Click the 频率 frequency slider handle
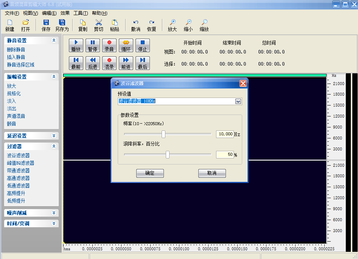The height and width of the screenshot is (259, 358). [163, 134]
